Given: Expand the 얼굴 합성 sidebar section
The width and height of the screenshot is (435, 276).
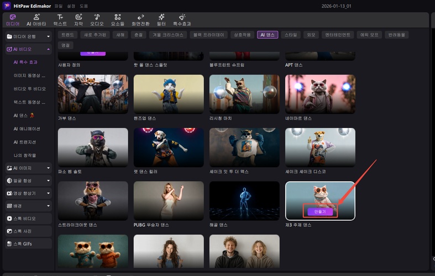Looking at the screenshot, I should pyautogui.click(x=28, y=181).
